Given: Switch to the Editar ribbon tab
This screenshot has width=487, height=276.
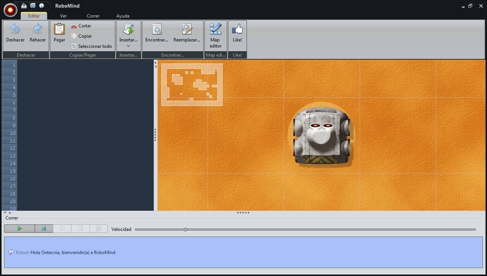Looking at the screenshot, I should [34, 16].
